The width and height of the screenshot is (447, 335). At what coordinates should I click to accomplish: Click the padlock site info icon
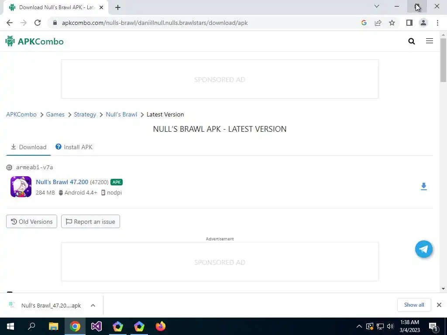click(55, 23)
